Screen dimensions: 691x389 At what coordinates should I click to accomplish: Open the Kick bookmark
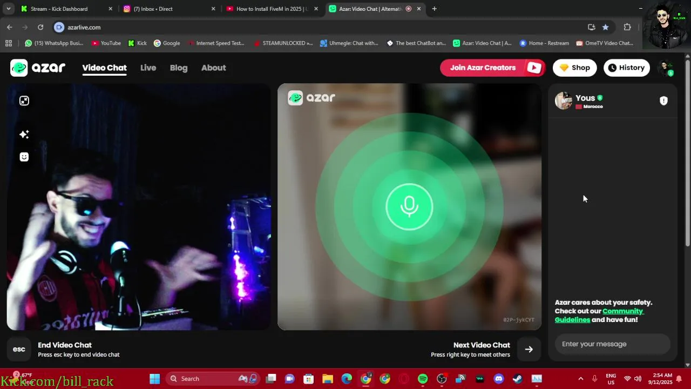point(137,43)
